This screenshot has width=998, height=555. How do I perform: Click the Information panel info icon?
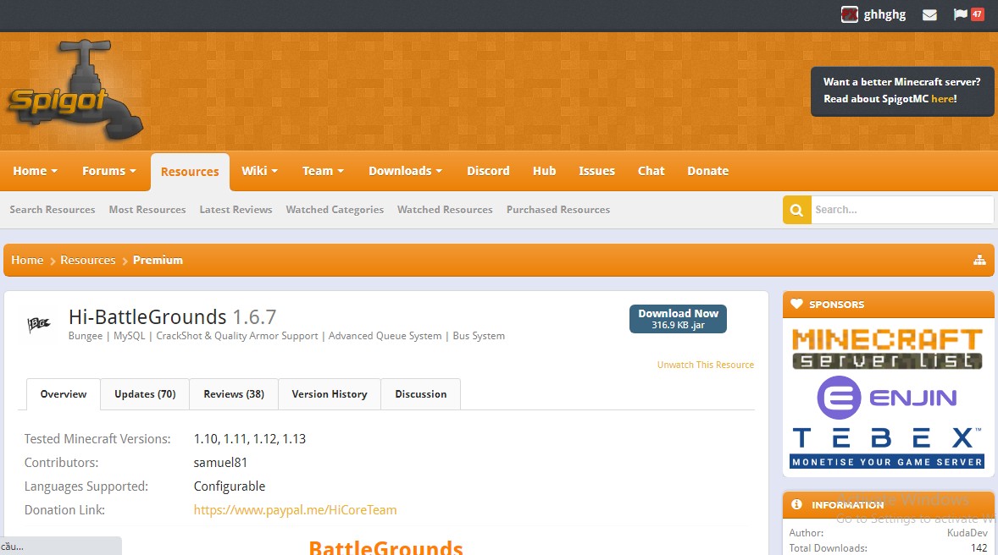pos(796,504)
